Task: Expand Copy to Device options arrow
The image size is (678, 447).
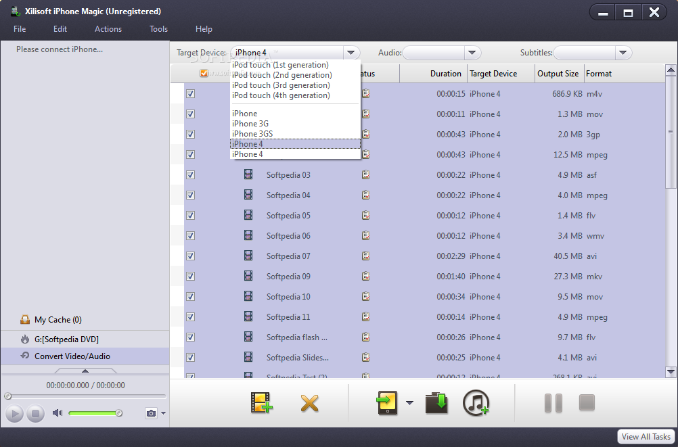Action: 409,403
